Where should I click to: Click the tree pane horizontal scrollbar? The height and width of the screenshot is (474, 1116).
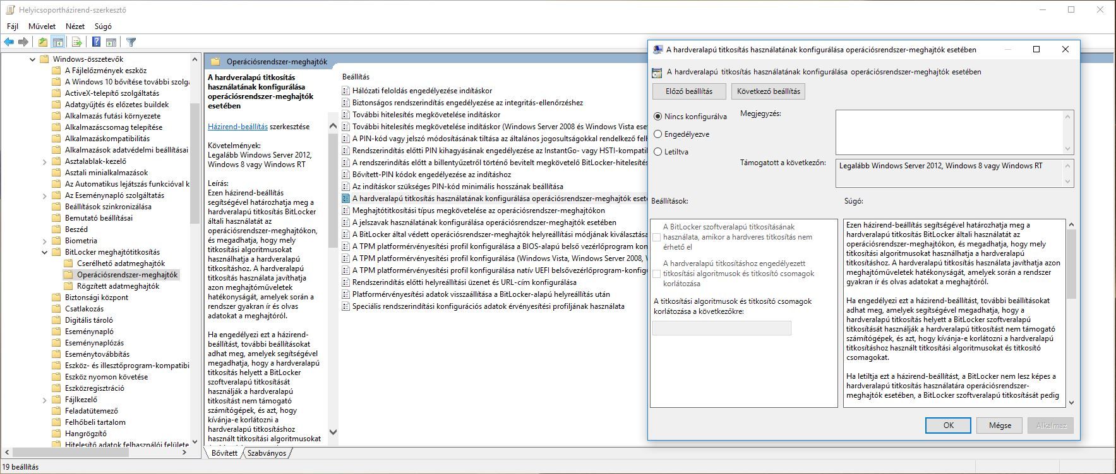click(95, 453)
